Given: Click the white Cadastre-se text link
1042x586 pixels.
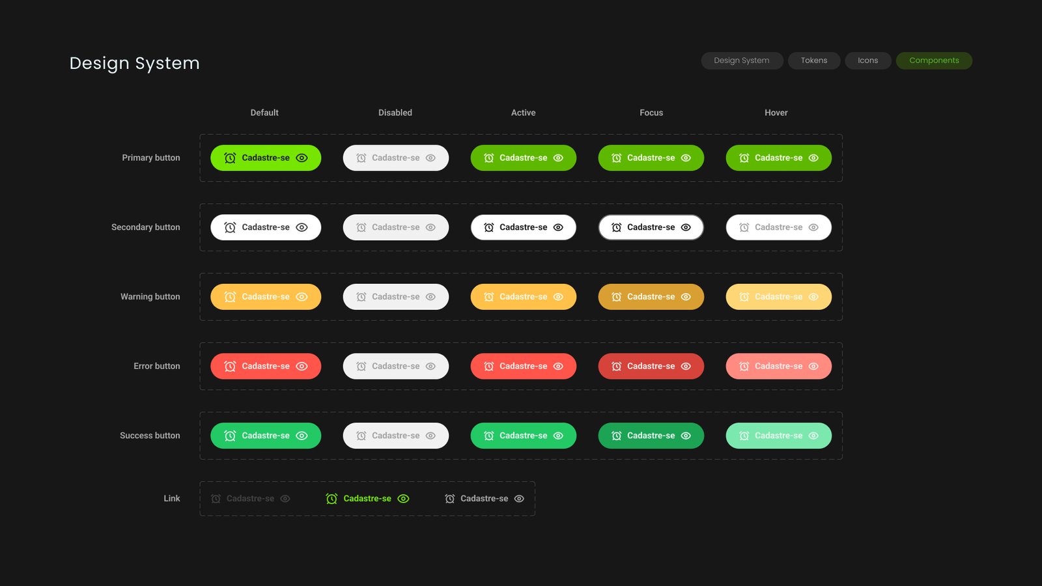Looking at the screenshot, I should 484,499.
